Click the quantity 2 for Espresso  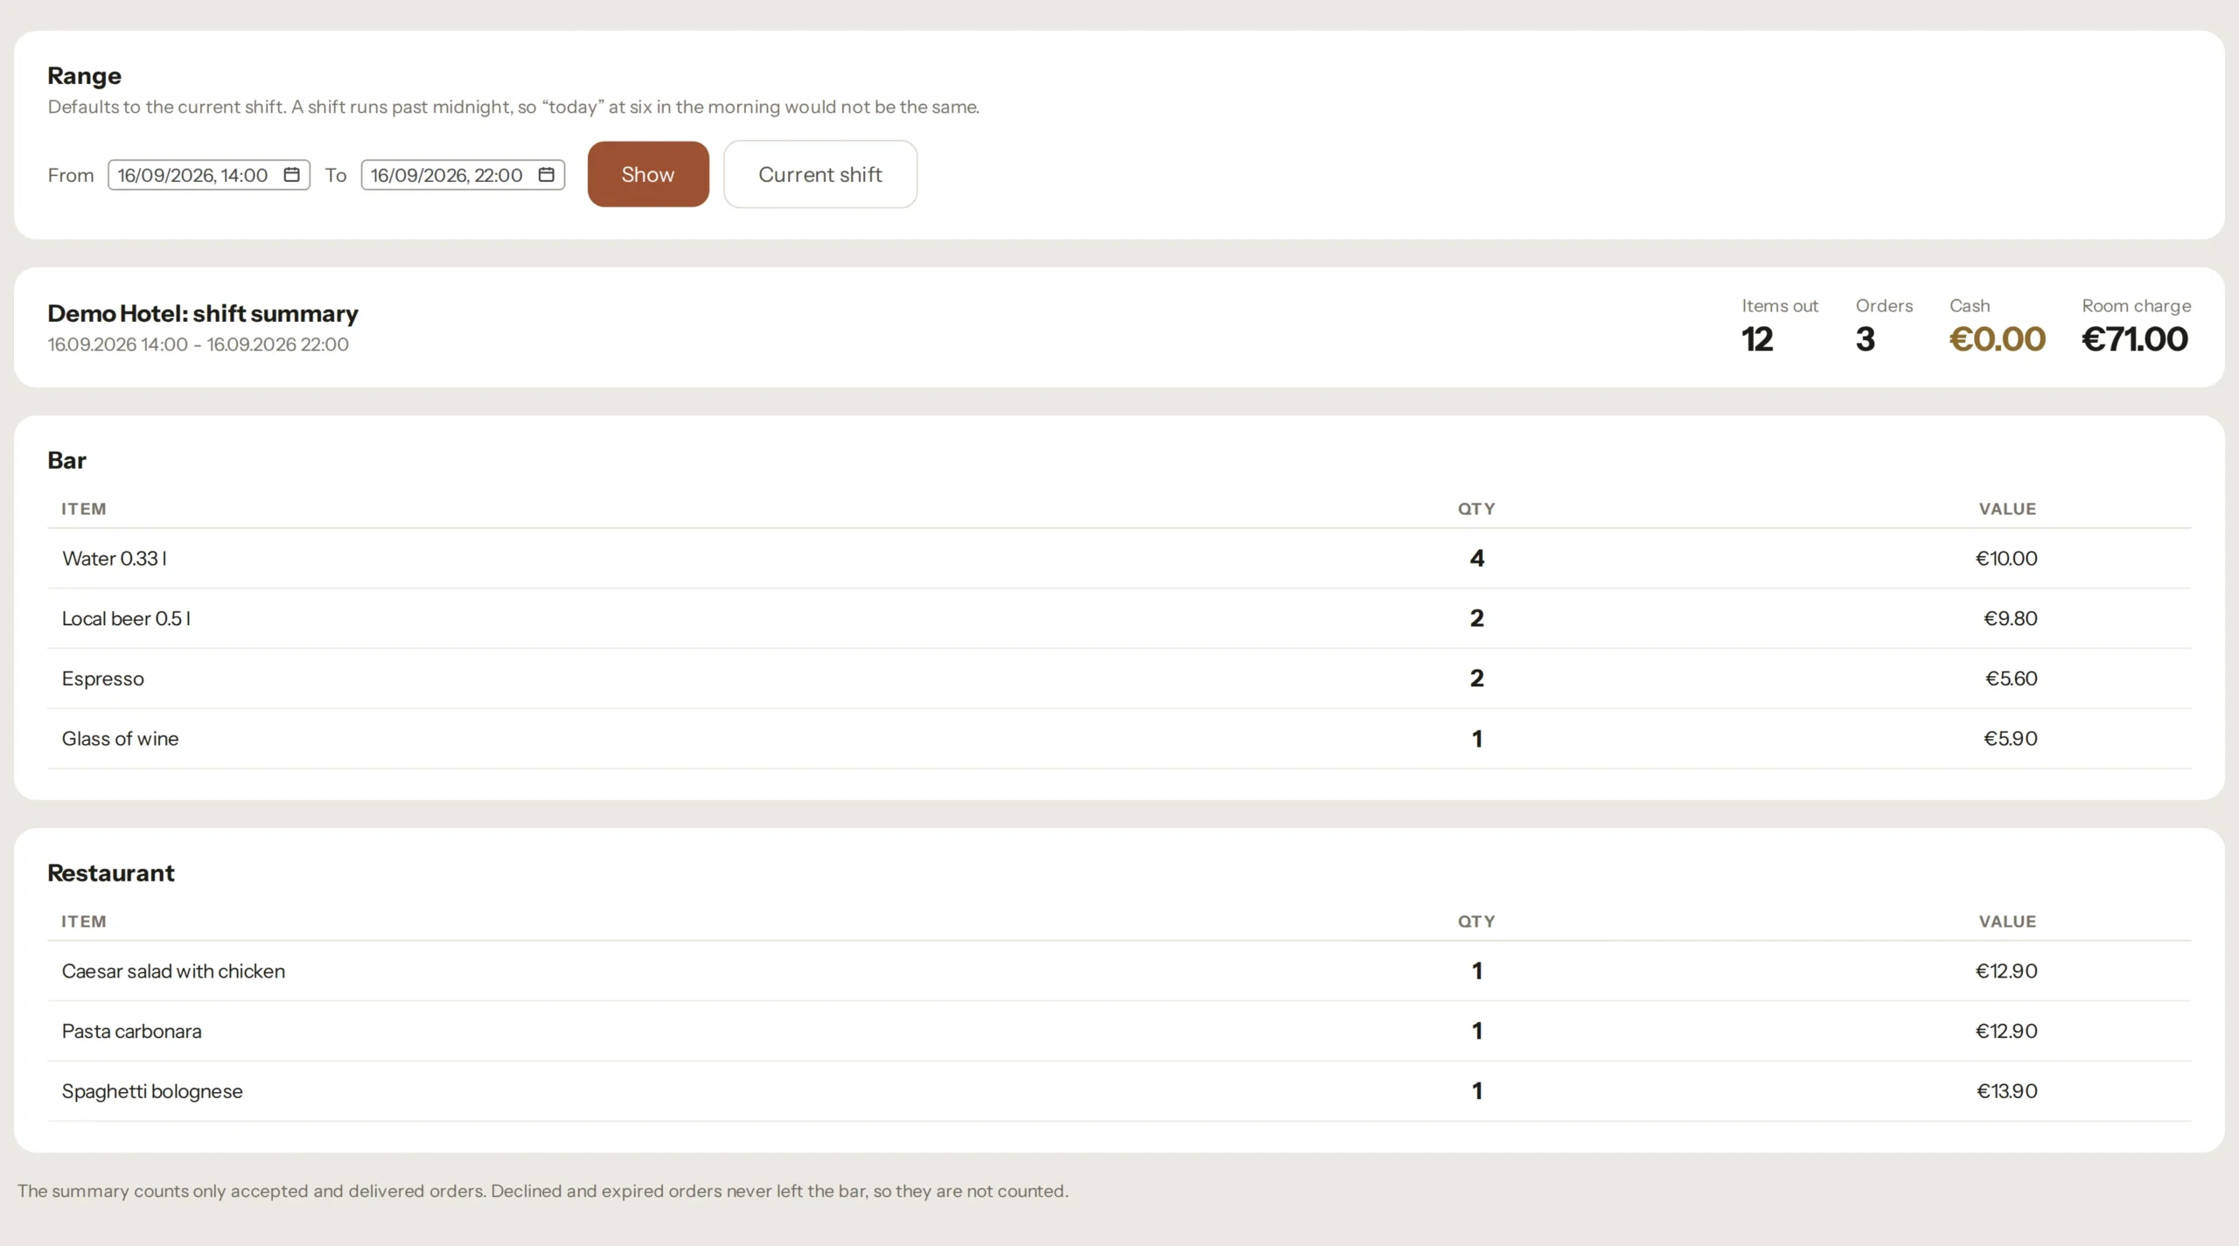pos(1476,679)
